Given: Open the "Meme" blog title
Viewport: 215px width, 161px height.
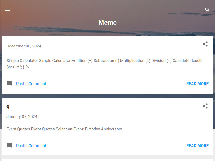Looking at the screenshot, I should (107, 23).
